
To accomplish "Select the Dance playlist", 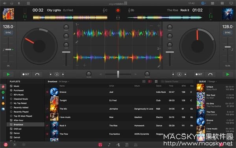I will click(x=17, y=133).
